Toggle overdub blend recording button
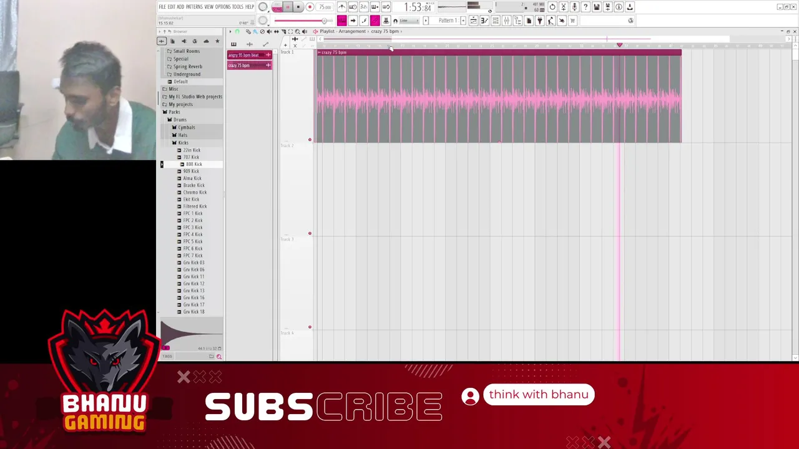 [375, 7]
